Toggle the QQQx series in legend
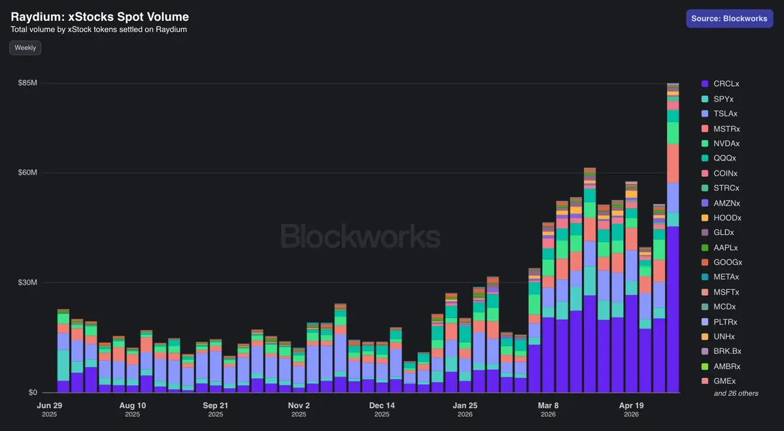The width and height of the screenshot is (784, 431). pos(719,158)
